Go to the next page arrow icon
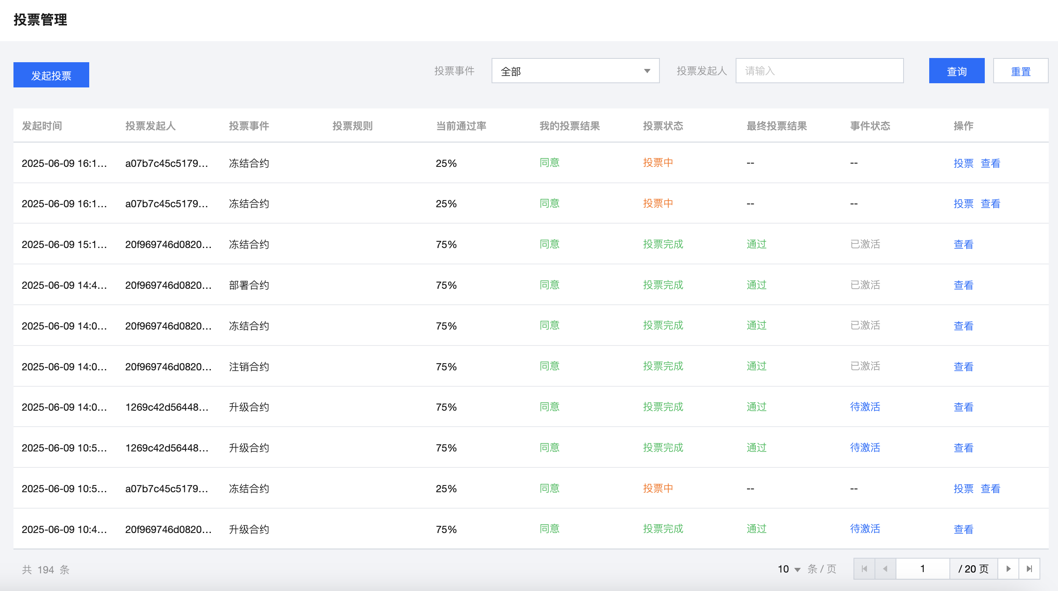 coord(1008,569)
